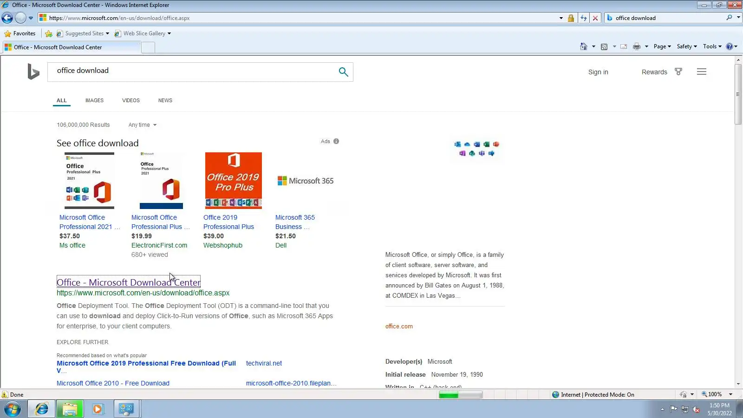
Task: Click the Print icon in command bar
Action: [x=637, y=46]
